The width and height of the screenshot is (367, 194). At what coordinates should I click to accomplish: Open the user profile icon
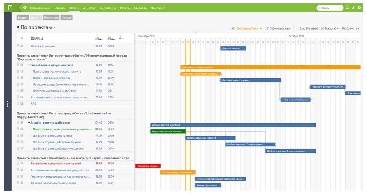click(x=353, y=8)
